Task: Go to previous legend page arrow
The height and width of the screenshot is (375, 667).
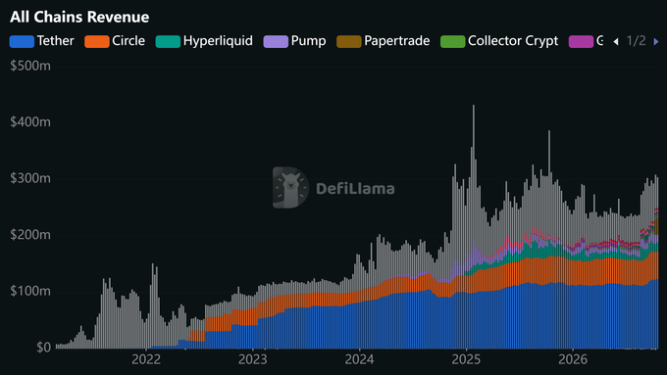Action: [x=616, y=42]
